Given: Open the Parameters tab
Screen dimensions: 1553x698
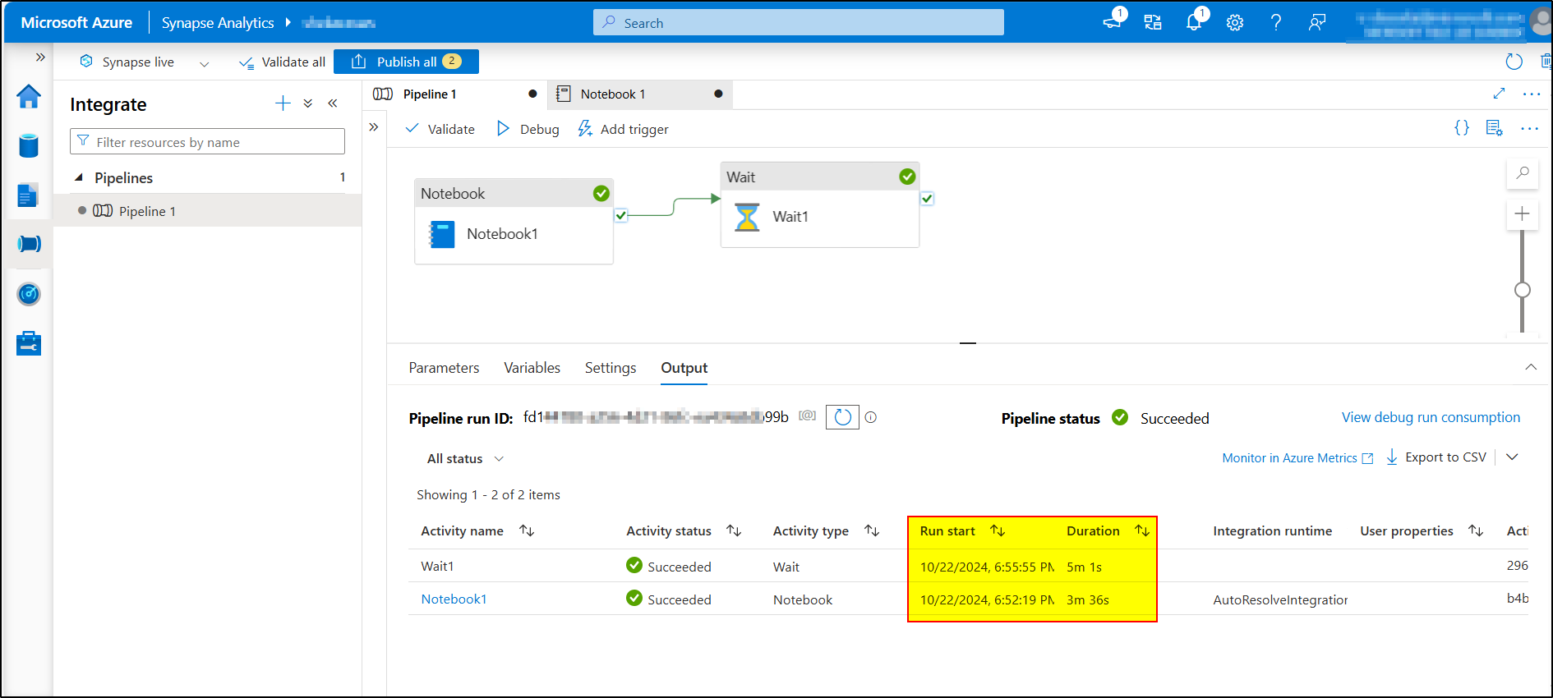Looking at the screenshot, I should point(444,368).
